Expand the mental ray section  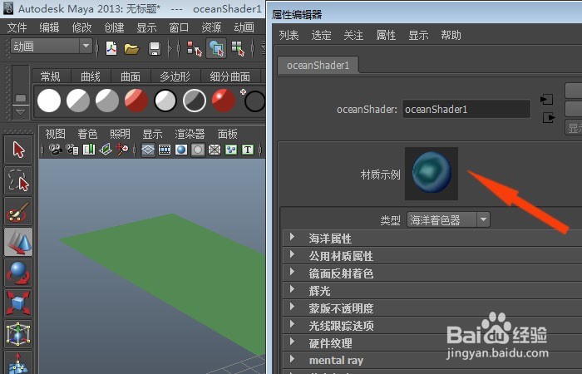pos(292,359)
